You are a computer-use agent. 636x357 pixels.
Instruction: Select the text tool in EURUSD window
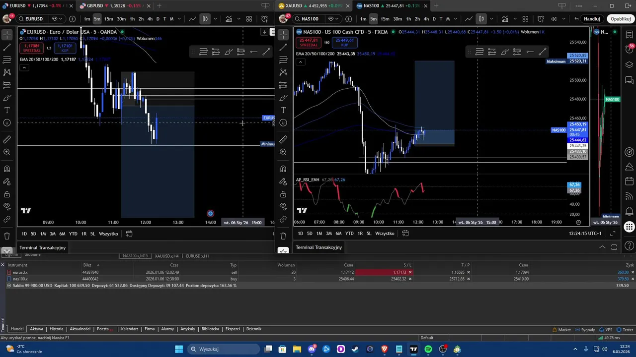pyautogui.click(x=7, y=110)
